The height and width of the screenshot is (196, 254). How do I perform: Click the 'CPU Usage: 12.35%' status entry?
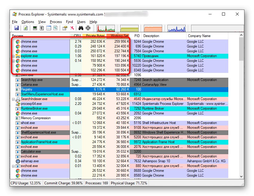[x=26, y=183]
